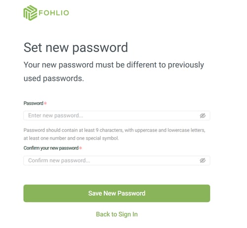Select the Set new password heading
This screenshot has height=228, width=247.
pos(76,47)
